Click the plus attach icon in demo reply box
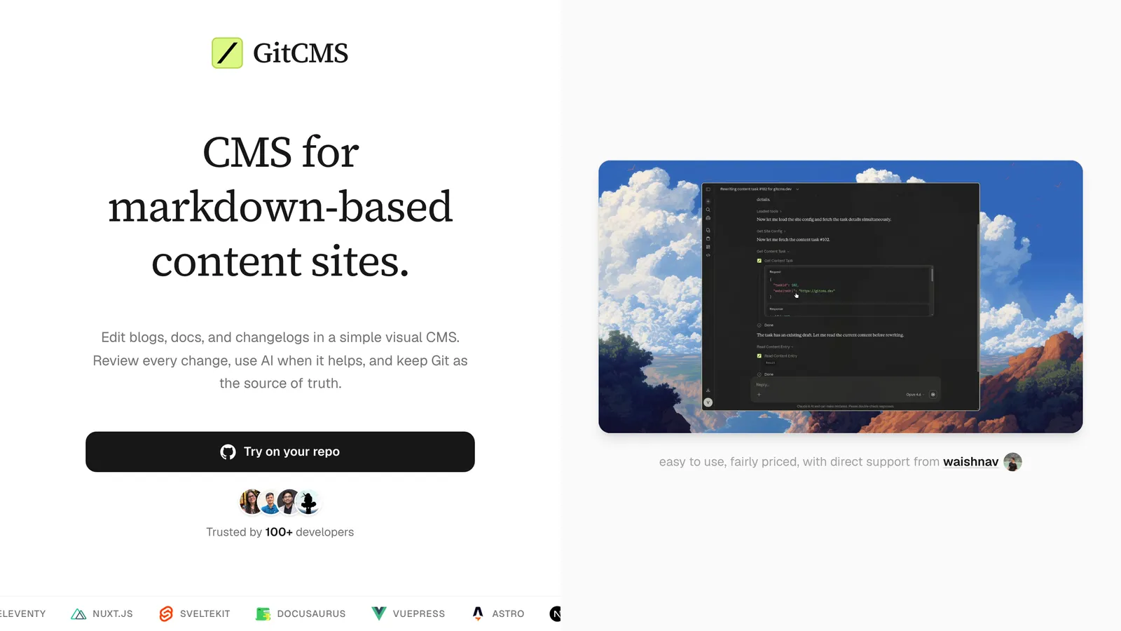1121x631 pixels. coord(759,395)
